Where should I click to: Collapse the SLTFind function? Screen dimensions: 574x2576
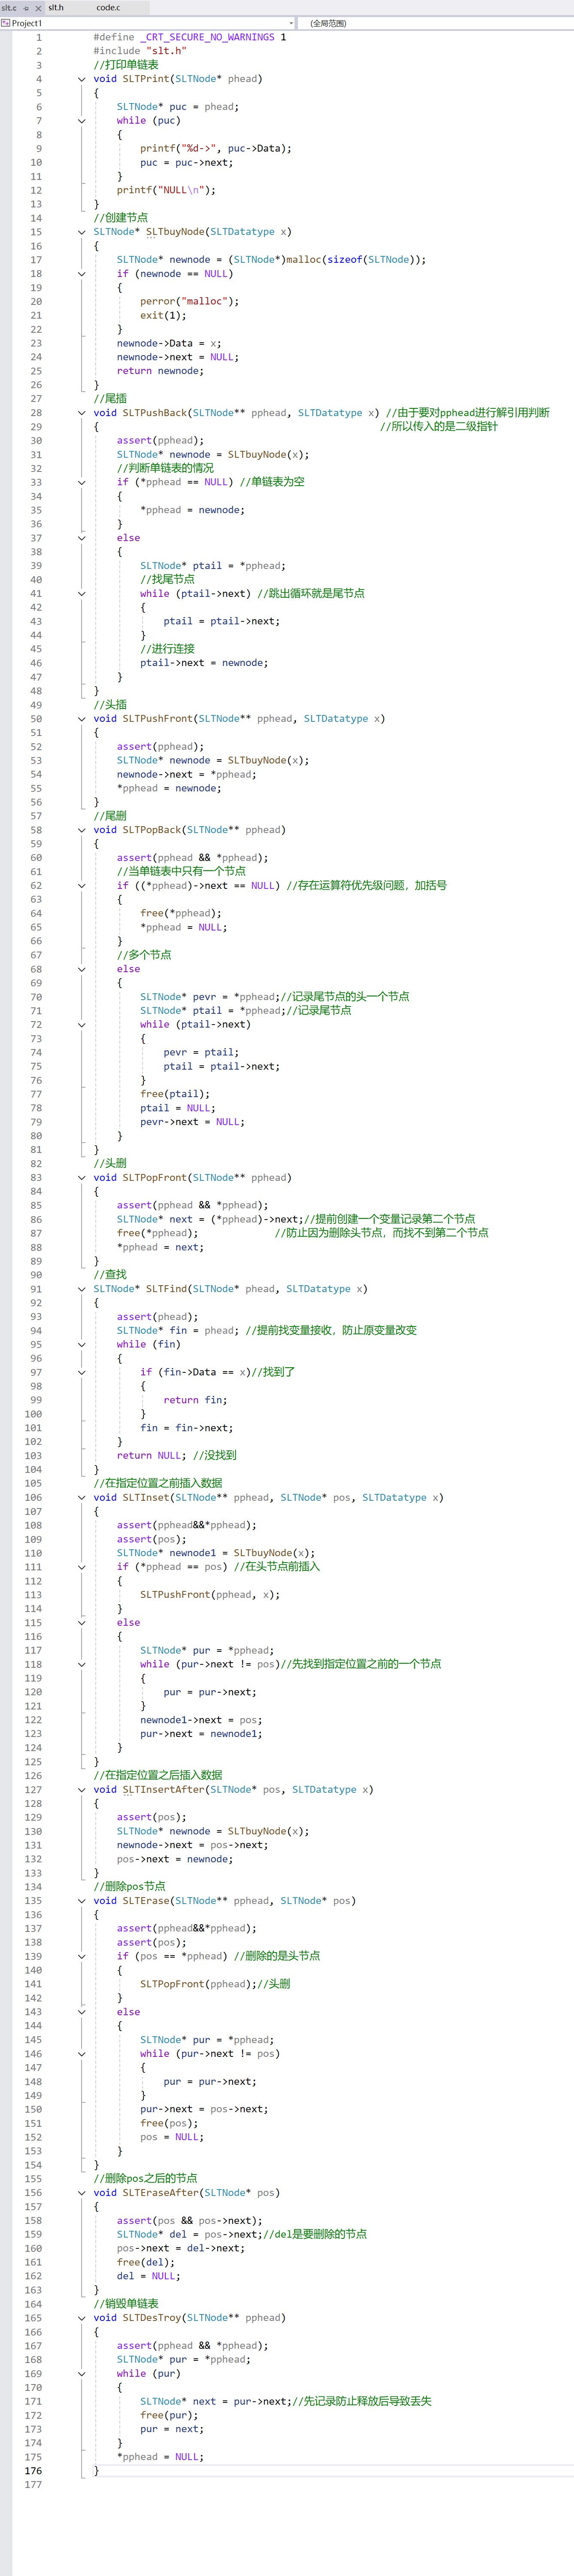click(82, 1289)
